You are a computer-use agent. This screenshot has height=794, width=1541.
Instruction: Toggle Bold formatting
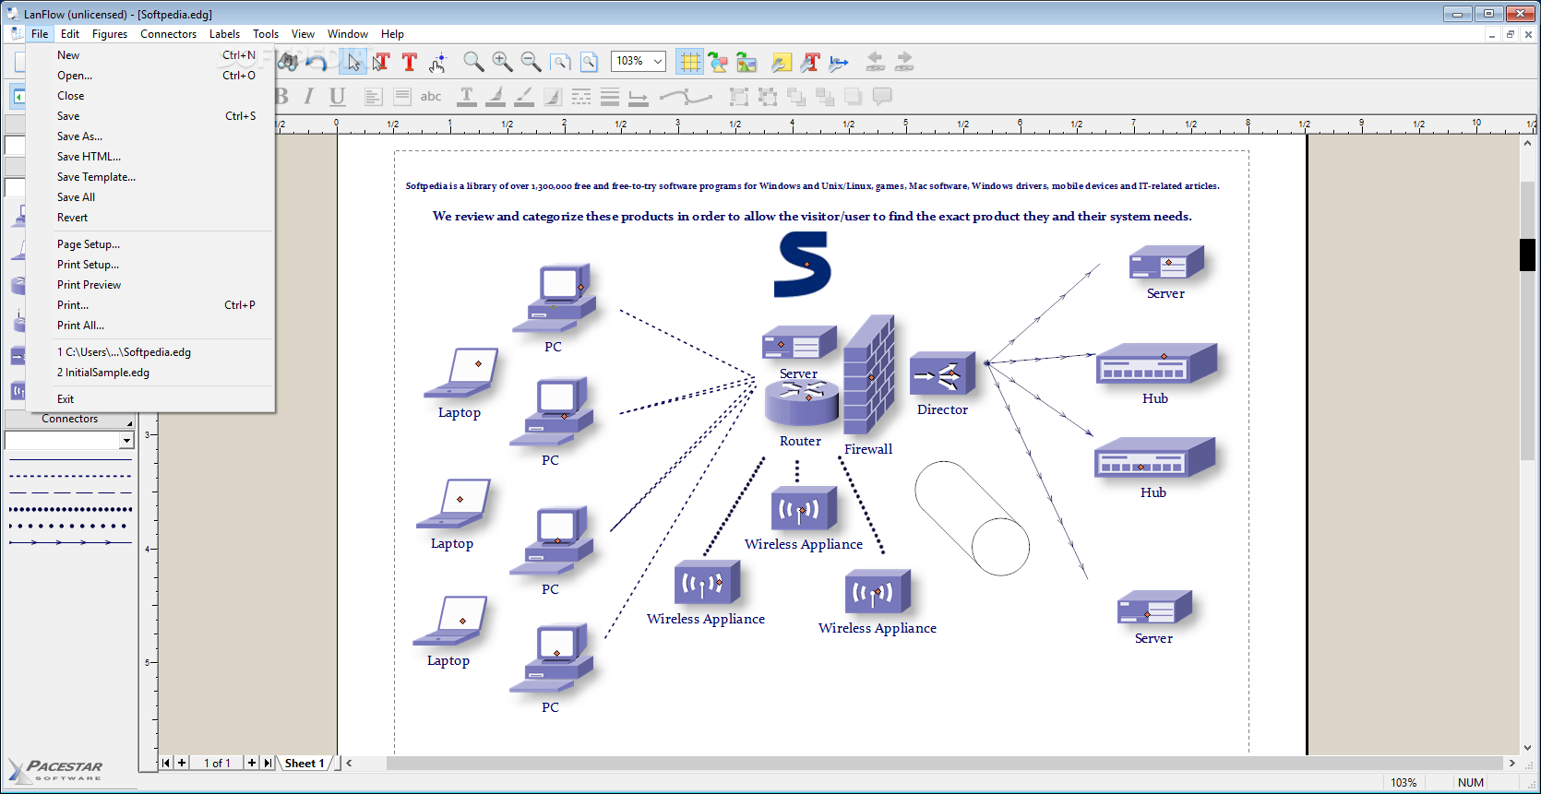click(282, 96)
